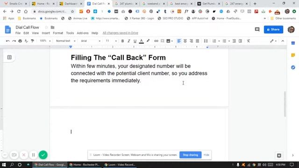Click the side panel chevron arrow

293,155
